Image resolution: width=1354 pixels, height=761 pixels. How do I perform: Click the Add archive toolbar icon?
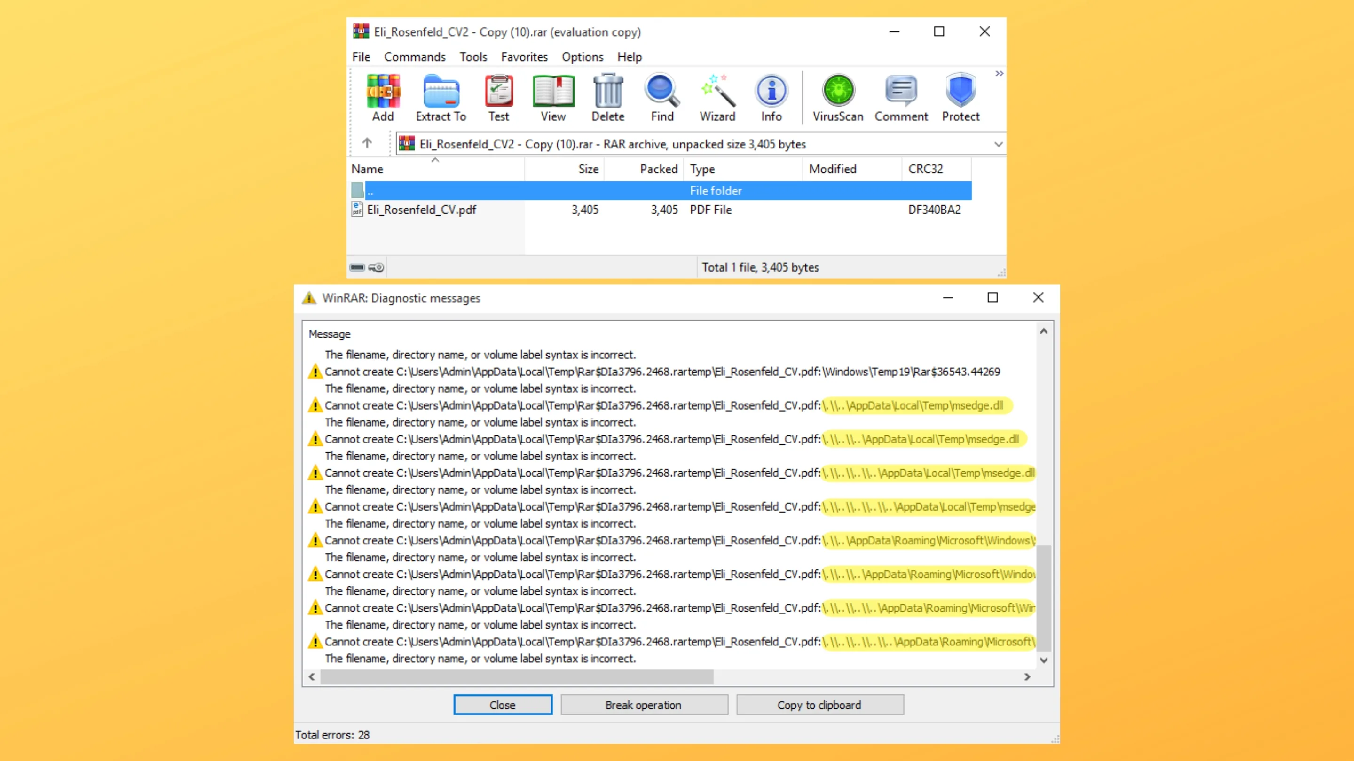[383, 98]
